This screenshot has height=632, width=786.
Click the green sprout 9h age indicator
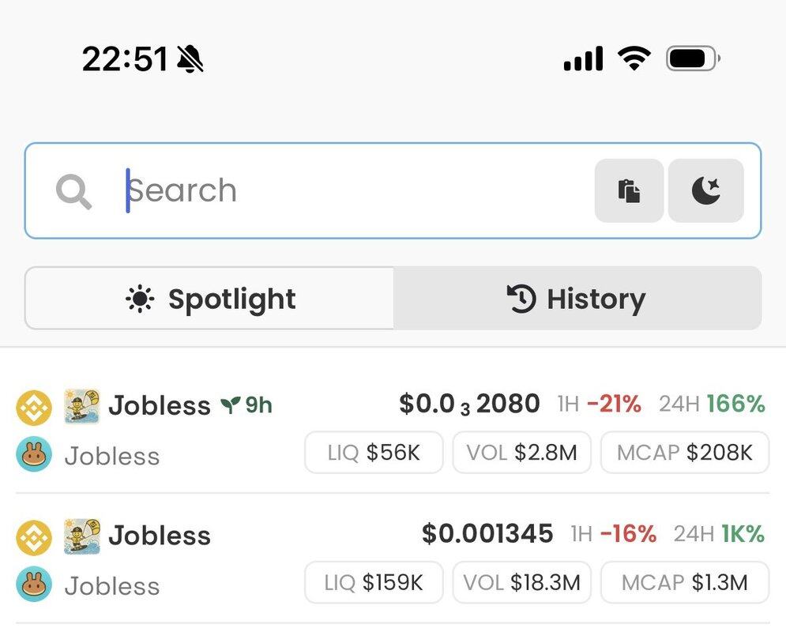[x=246, y=405]
